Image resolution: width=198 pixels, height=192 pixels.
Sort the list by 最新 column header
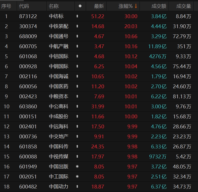tap(99, 6)
